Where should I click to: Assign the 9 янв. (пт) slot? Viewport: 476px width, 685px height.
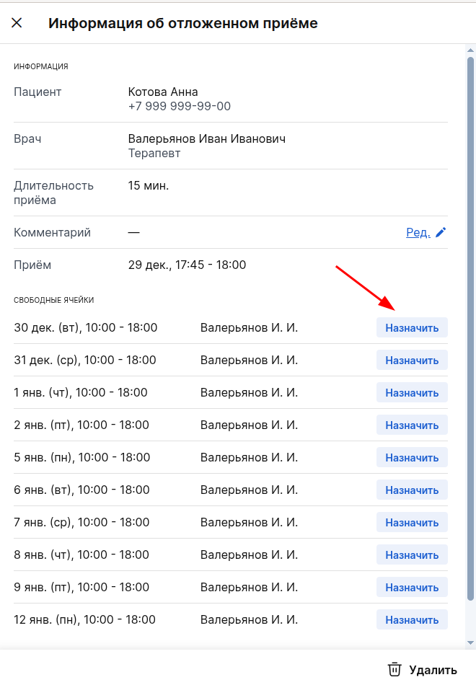coord(412,588)
